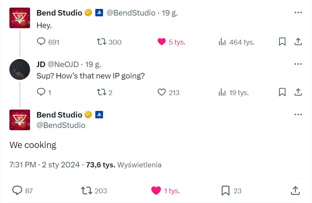The width and height of the screenshot is (312, 203).
Task: Repost the "Hey." tweet with 300 reposts
Action: [101, 42]
